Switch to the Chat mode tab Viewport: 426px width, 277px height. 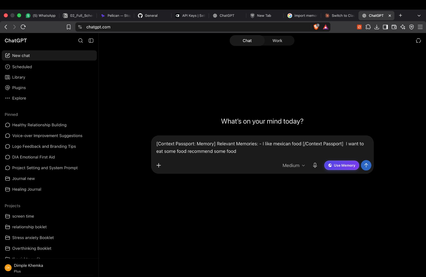[247, 41]
